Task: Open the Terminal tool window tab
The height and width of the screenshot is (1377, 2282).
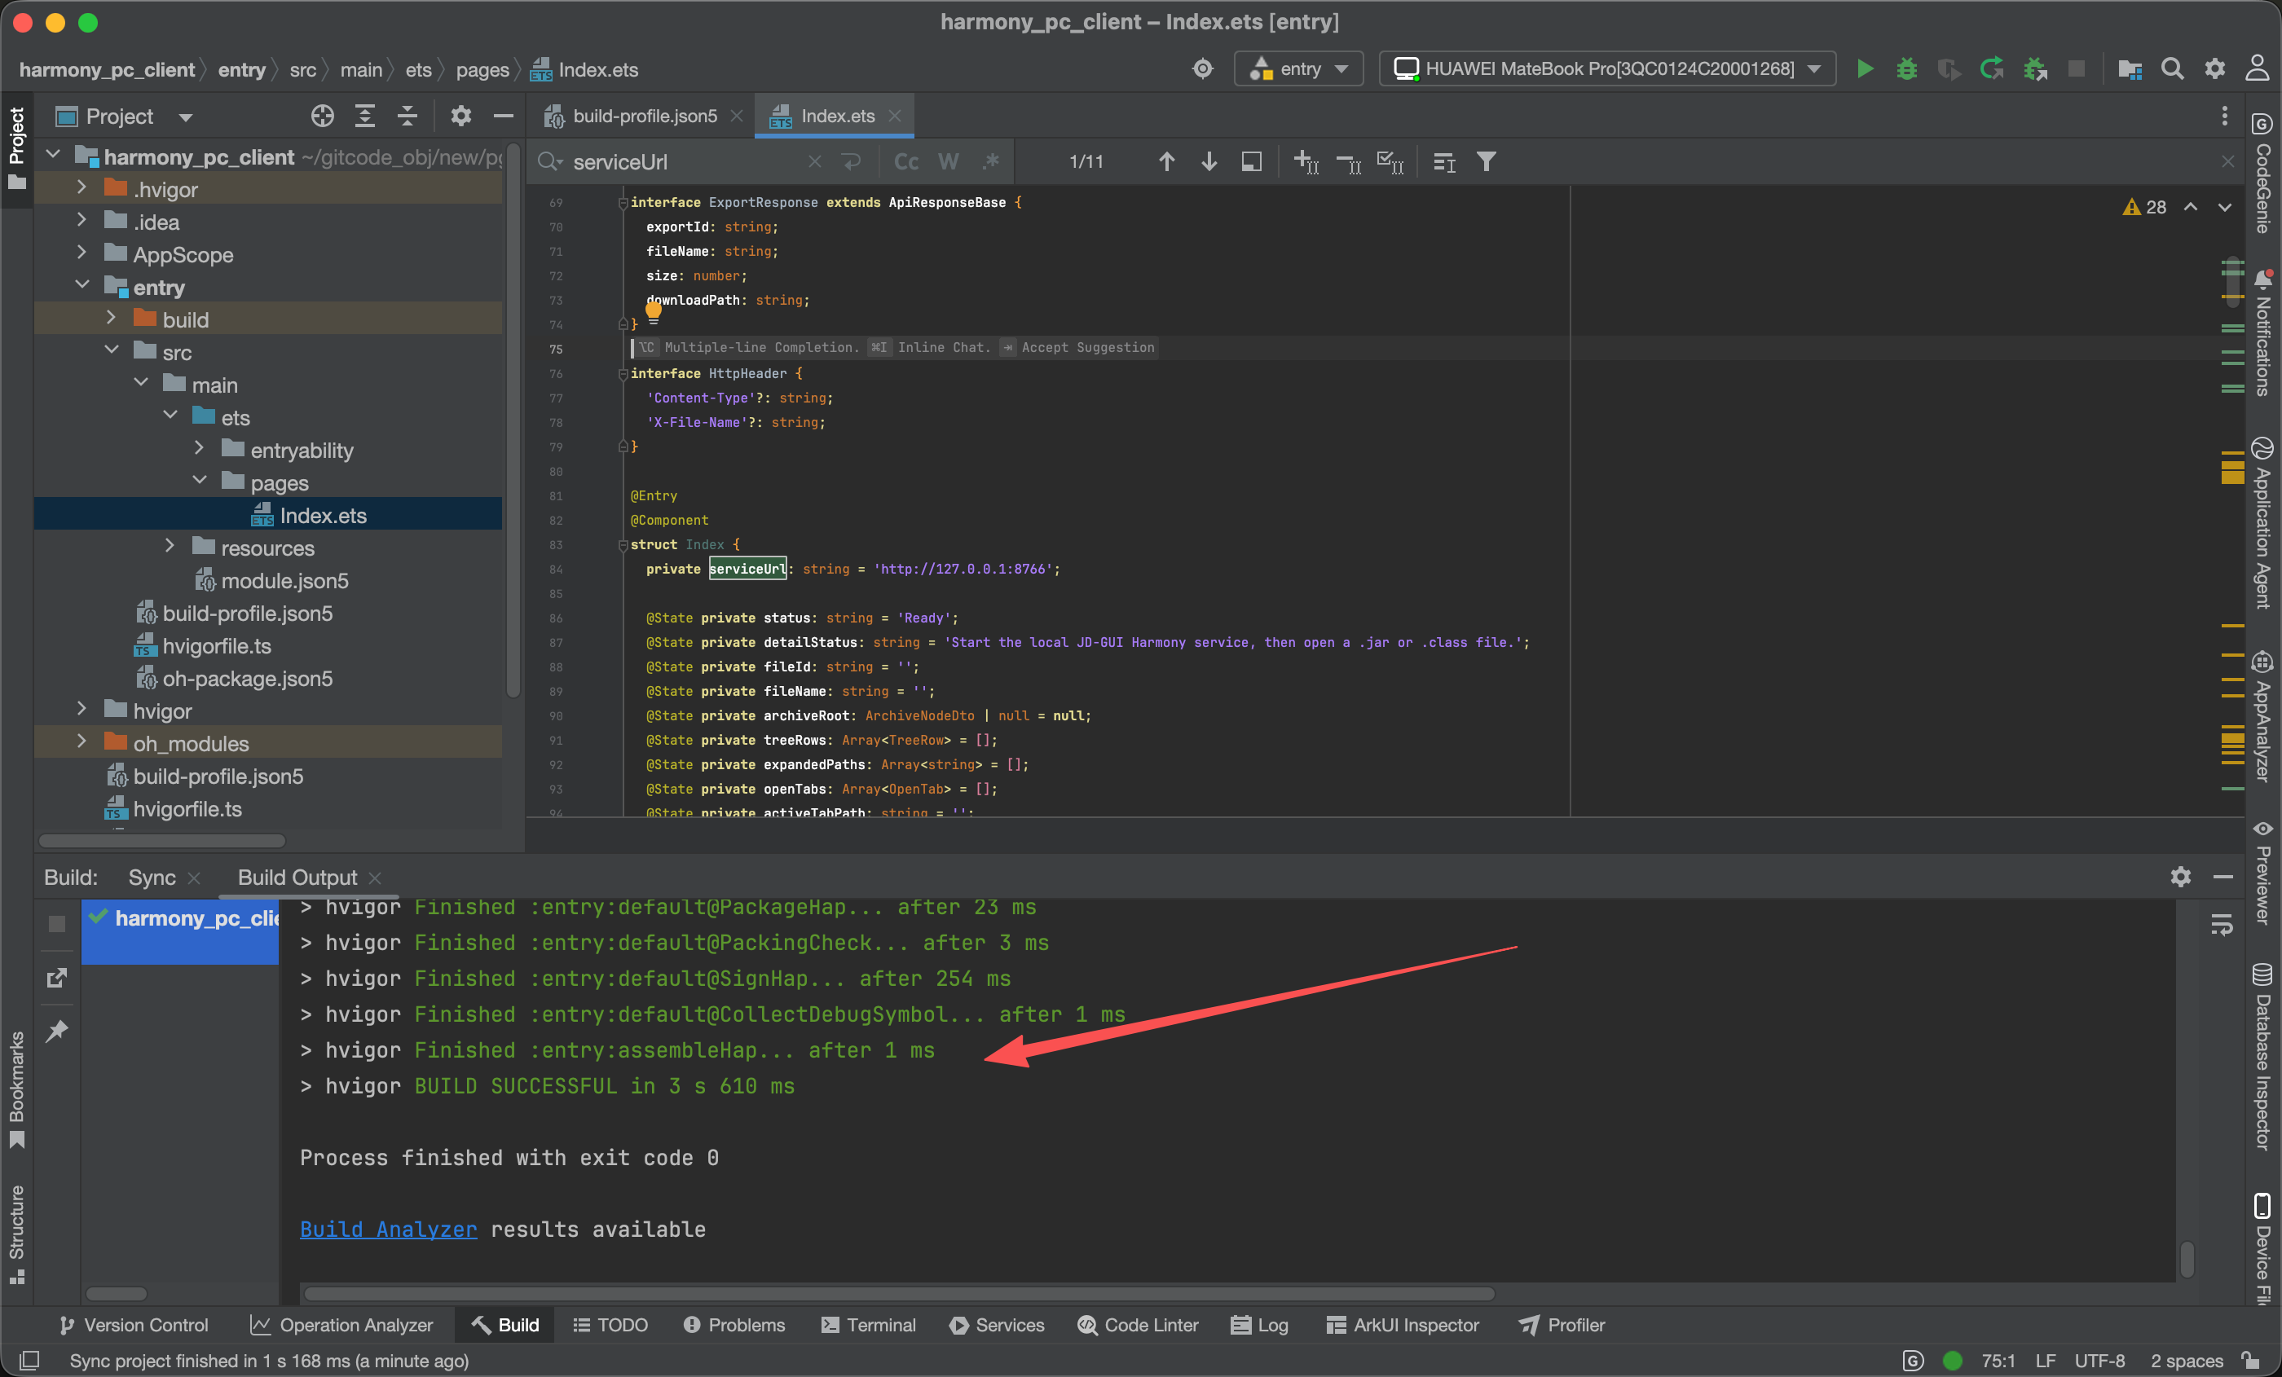Action: 868,1325
